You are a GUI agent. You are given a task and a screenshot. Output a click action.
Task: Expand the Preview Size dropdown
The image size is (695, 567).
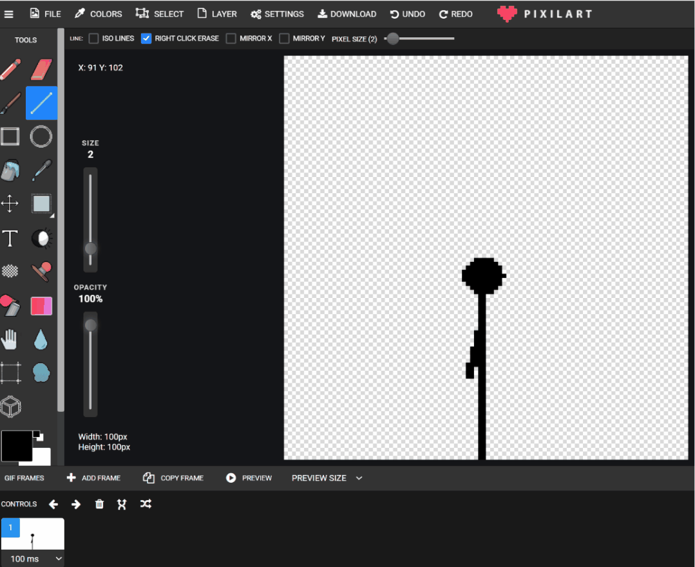(327, 478)
